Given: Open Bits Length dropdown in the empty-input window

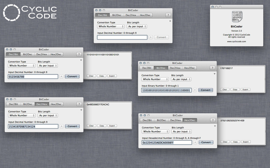Looking at the screenshot, I should pos(137,27).
